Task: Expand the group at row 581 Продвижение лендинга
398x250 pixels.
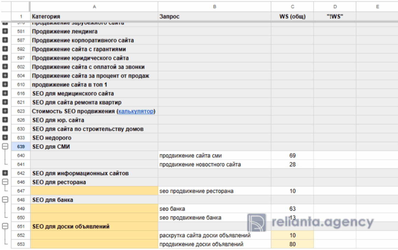Action: click(5, 31)
